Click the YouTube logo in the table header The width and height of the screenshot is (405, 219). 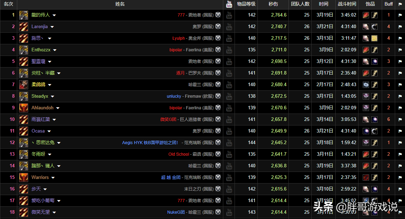[x=229, y=4]
